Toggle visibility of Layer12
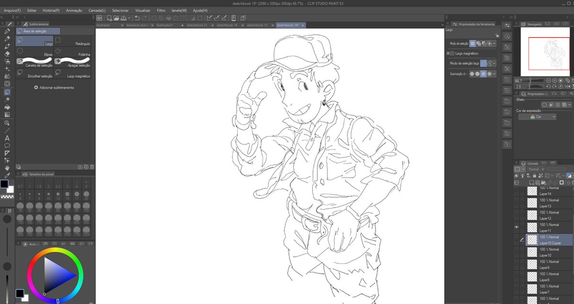574x304 pixels. [x=517, y=215]
